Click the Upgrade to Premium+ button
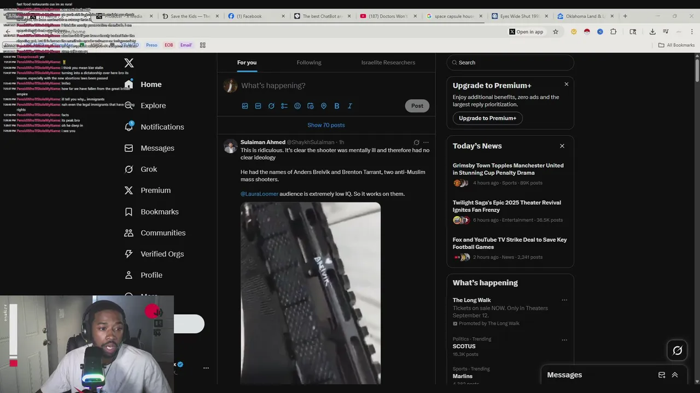The width and height of the screenshot is (700, 393). point(487,118)
